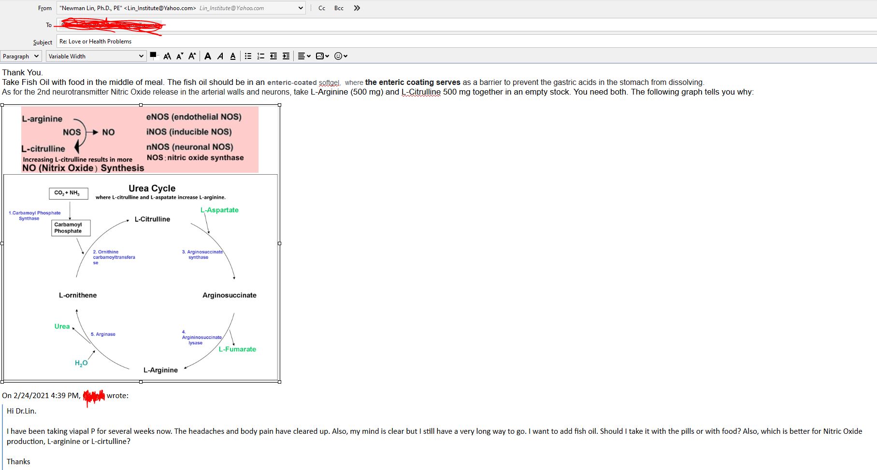
Task: Apply bulleted list formatting
Action: tap(248, 56)
